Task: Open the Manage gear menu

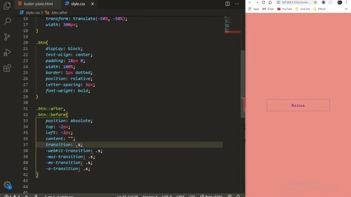Action: 7,185
